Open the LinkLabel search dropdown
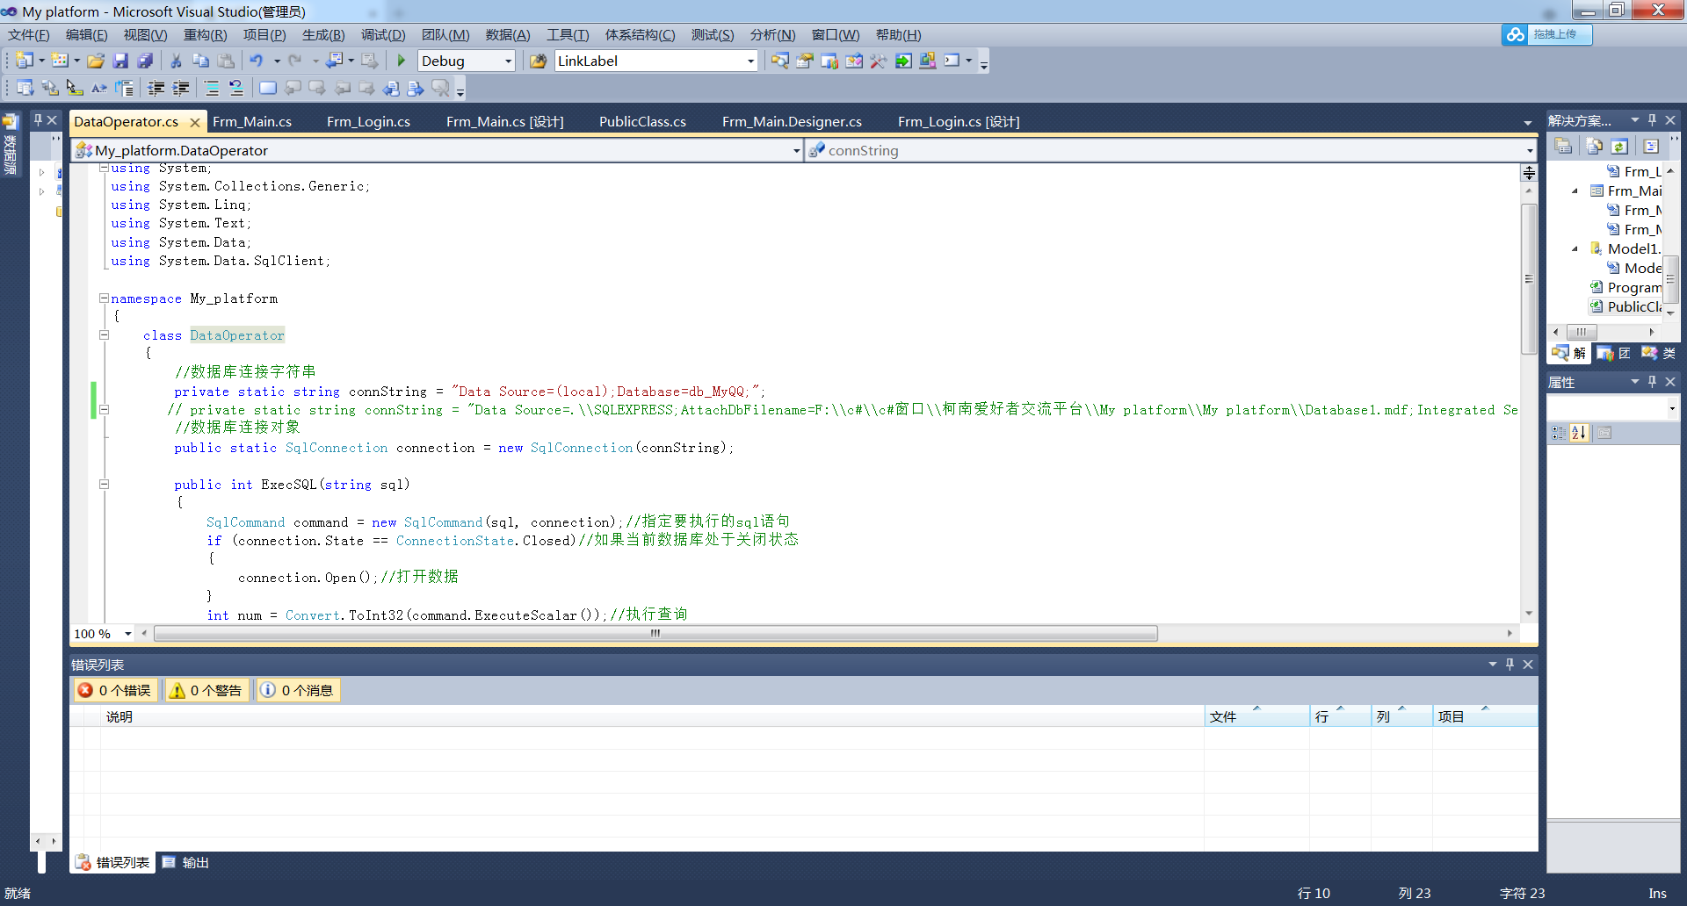The image size is (1687, 906). pos(750,61)
